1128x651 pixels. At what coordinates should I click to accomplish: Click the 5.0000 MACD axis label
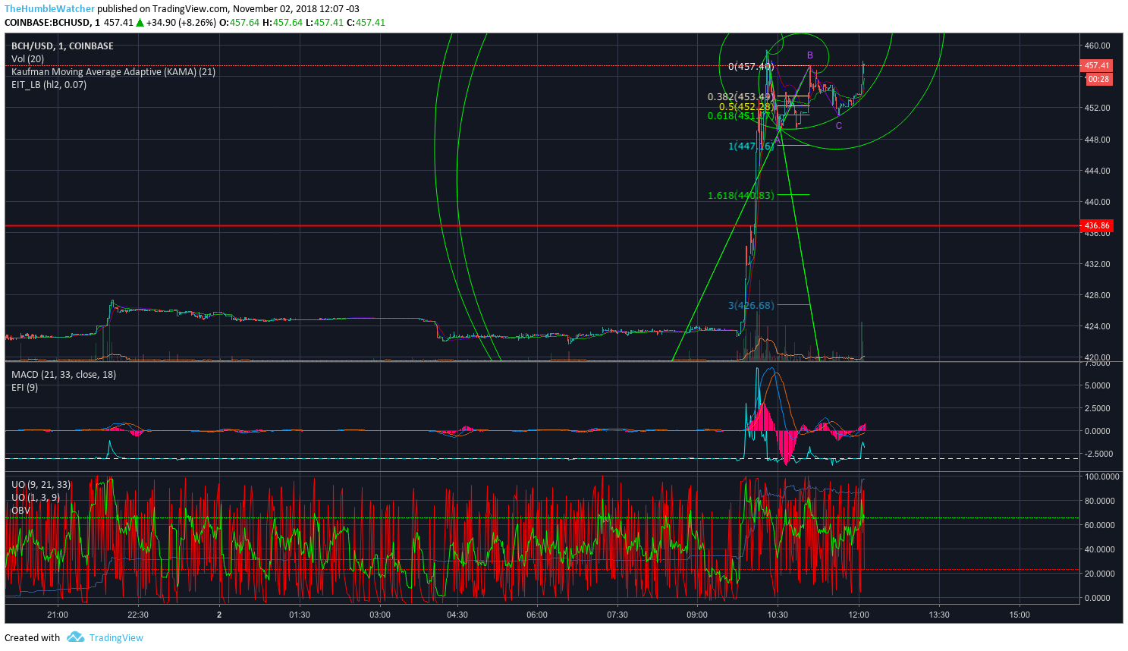(1097, 385)
